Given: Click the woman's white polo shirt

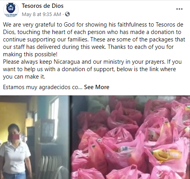Looking at the screenshot, I should pyautogui.click(x=14, y=157).
